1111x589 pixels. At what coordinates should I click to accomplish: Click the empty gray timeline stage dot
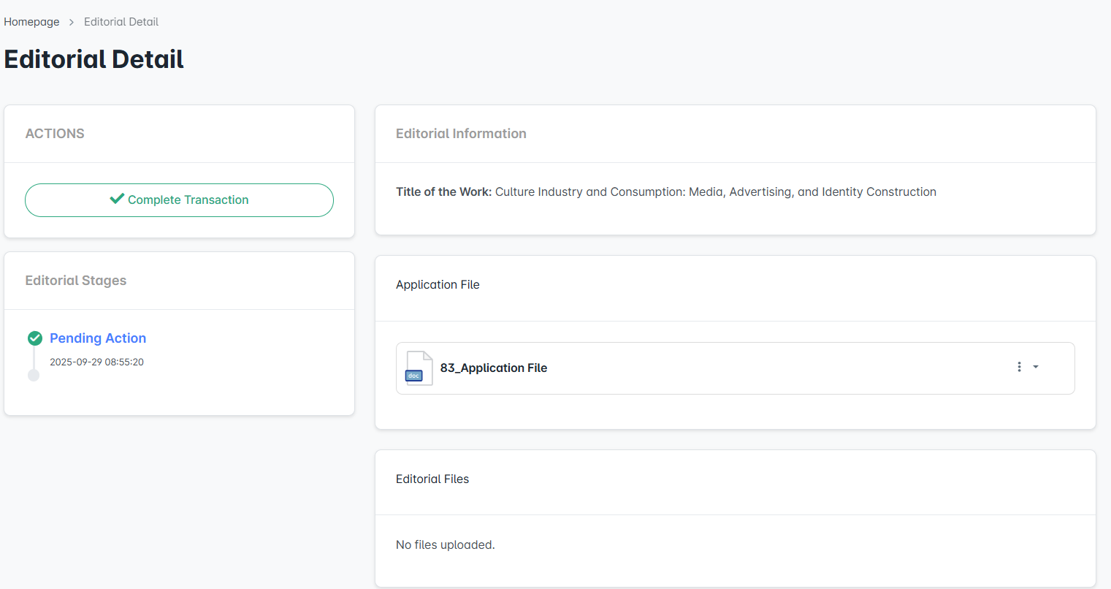click(34, 375)
